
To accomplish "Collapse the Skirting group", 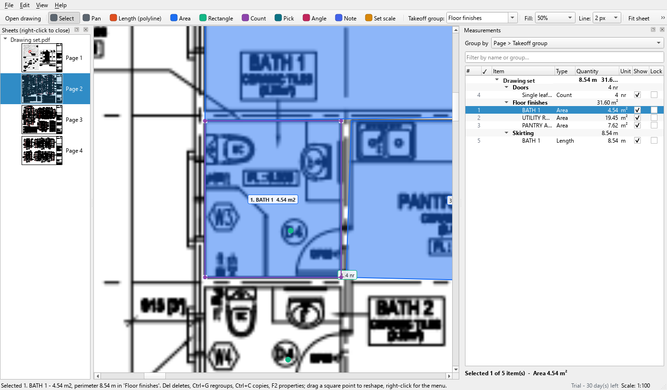I will pyautogui.click(x=507, y=133).
